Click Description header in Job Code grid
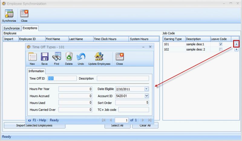The width and height of the screenshot is (242, 141). click(198, 39)
